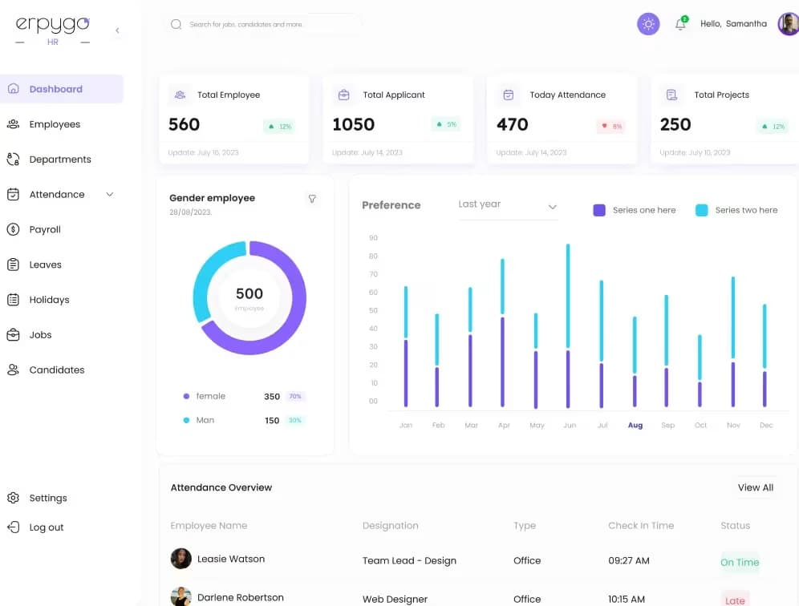Click Log out in the sidebar
The width and height of the screenshot is (799, 606).
pos(46,527)
